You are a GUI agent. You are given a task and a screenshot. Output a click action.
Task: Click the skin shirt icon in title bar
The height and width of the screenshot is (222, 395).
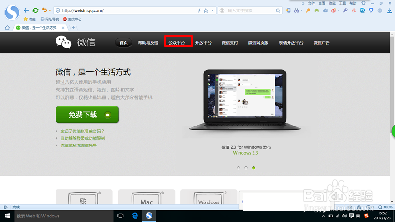pyautogui.click(x=363, y=3)
